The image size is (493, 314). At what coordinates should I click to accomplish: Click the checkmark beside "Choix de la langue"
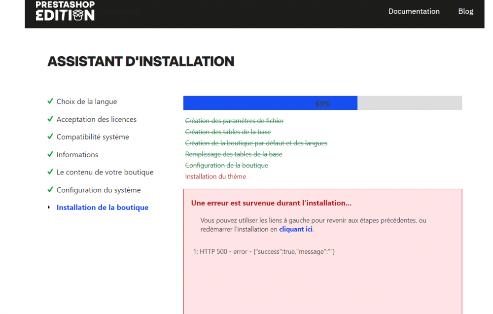(x=50, y=101)
